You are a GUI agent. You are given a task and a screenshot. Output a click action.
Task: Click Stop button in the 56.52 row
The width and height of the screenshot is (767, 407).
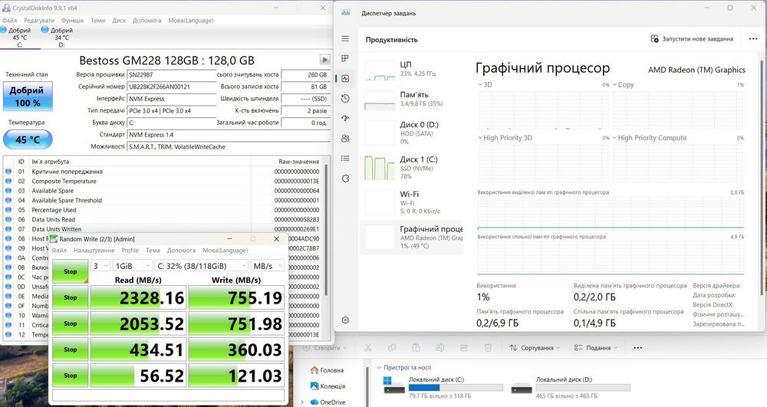click(x=71, y=376)
